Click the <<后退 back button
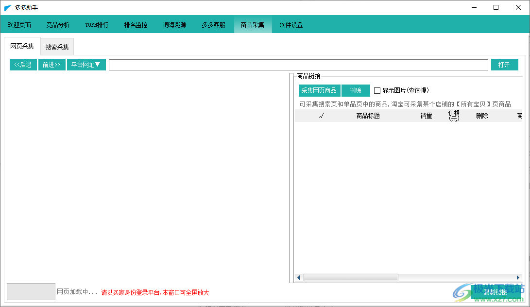 23,65
